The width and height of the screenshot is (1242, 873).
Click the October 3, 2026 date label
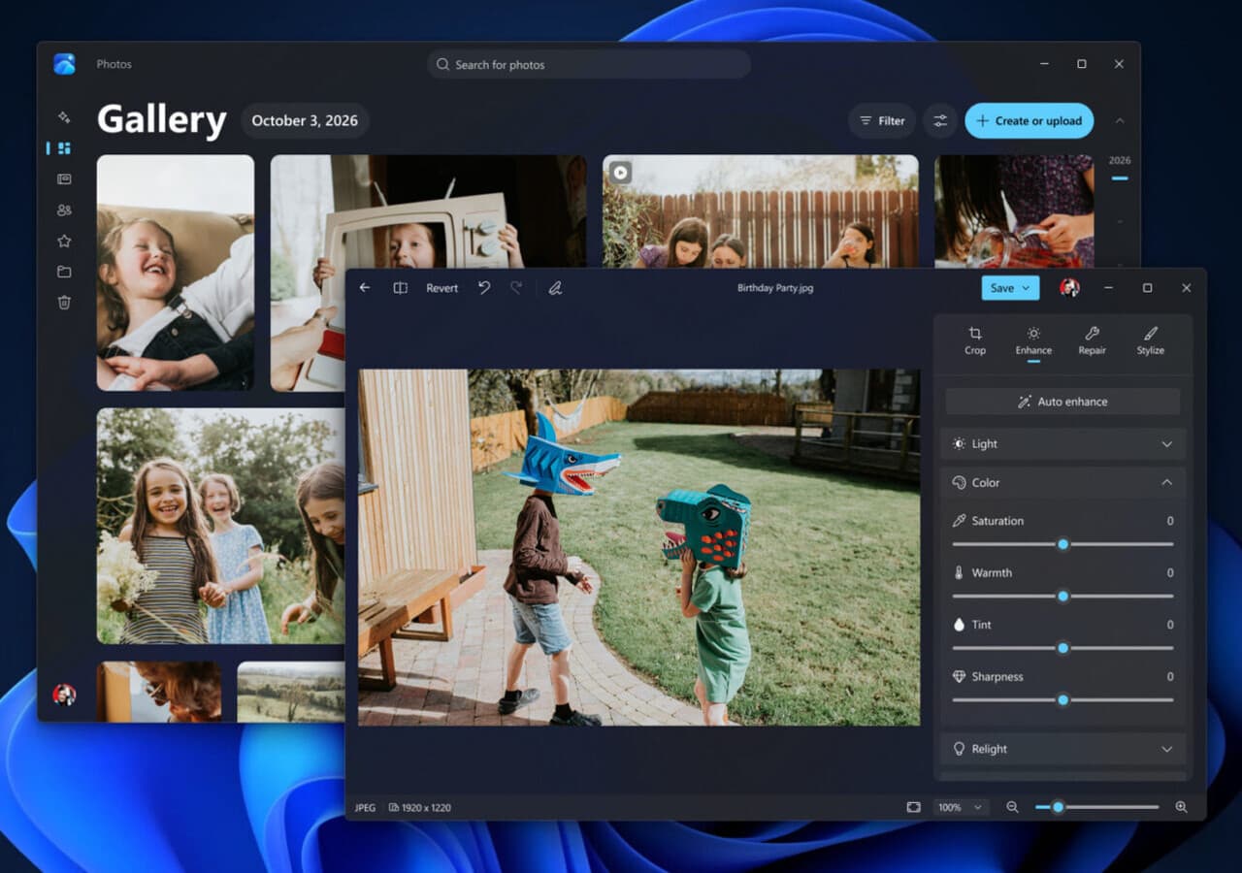(305, 121)
